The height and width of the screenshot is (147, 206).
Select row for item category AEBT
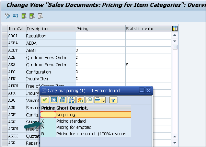tap(4, 50)
